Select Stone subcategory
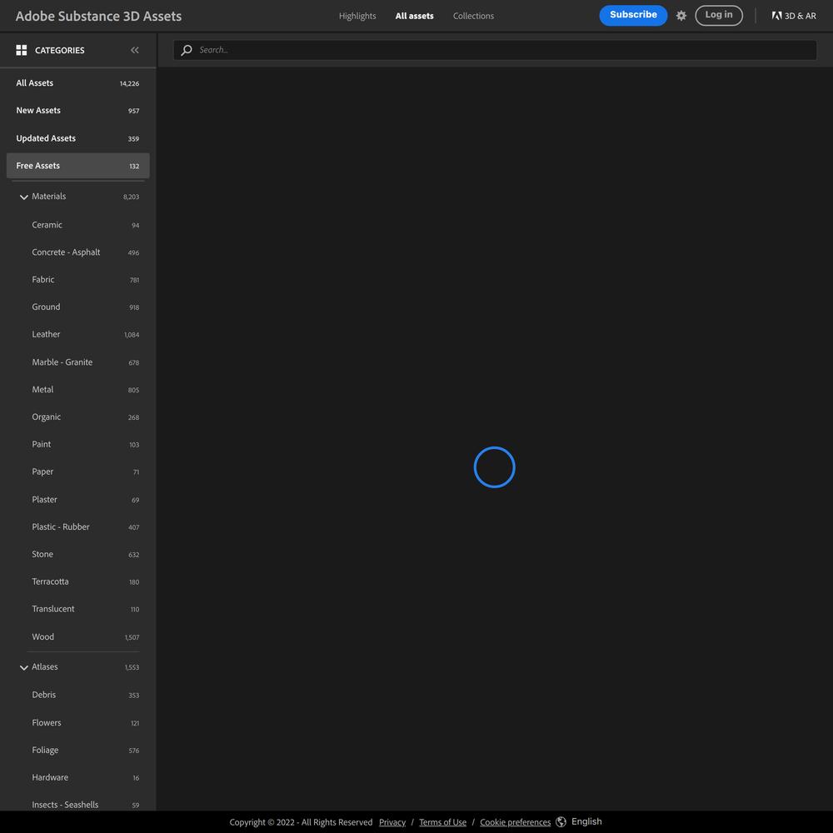 coord(77,554)
